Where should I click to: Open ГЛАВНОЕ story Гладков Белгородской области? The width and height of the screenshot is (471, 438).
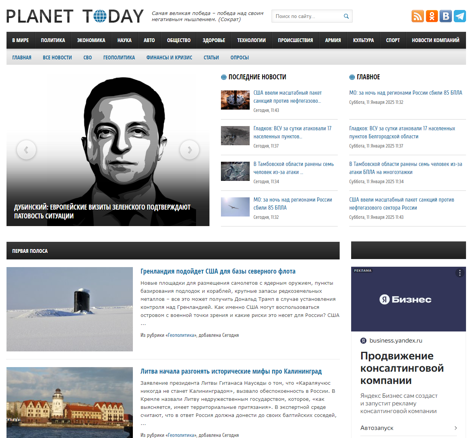click(x=402, y=133)
